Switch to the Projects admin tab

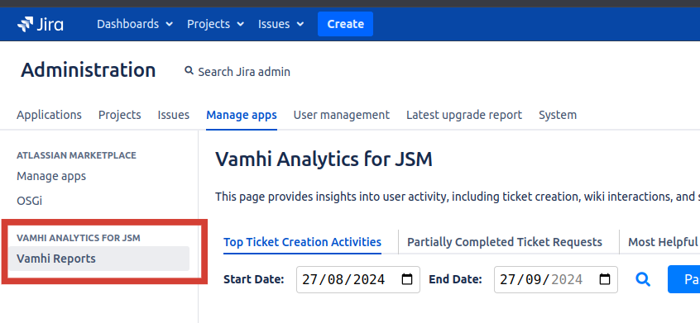pos(120,115)
